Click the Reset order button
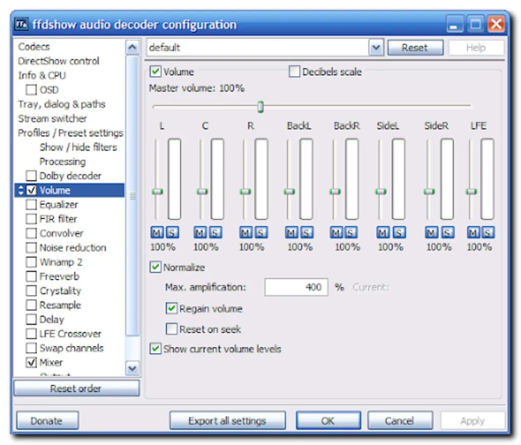The height and width of the screenshot is (445, 521). (x=76, y=388)
